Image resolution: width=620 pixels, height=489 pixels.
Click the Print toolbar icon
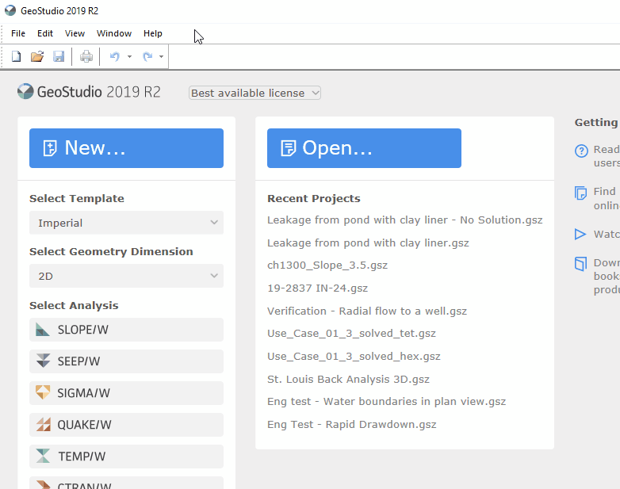pos(86,56)
